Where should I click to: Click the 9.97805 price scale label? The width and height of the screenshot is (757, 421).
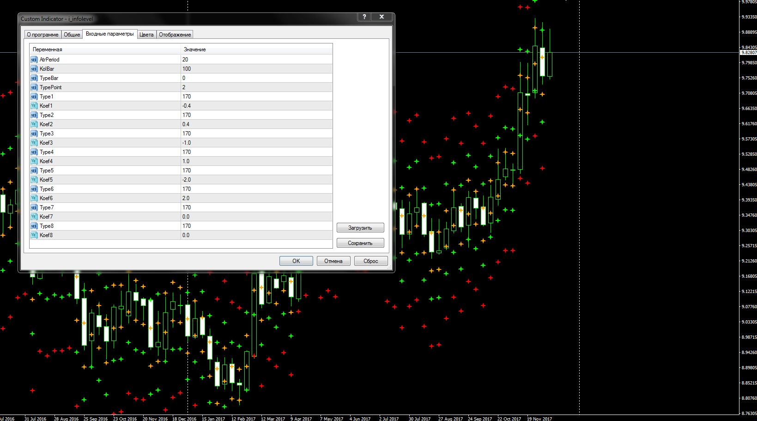coord(749,2)
